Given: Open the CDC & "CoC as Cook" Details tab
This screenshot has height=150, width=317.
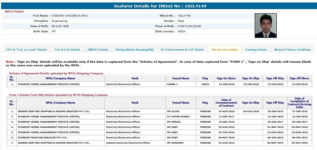Looking at the screenshot, I should click(x=27, y=50).
